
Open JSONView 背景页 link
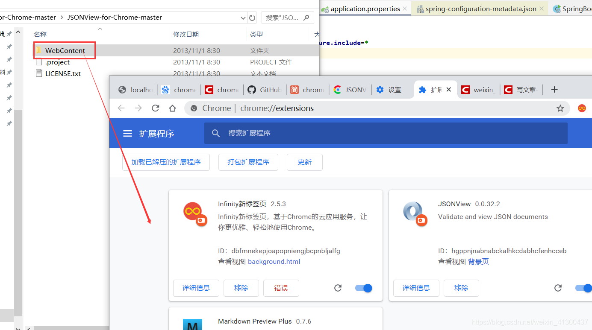click(x=478, y=262)
